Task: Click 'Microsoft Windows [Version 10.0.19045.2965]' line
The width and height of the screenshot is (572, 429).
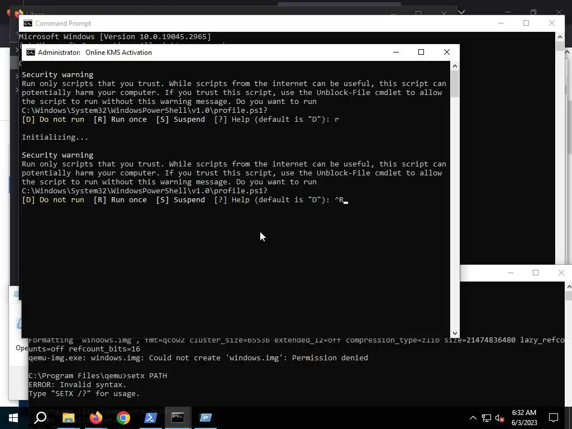Action: [x=115, y=36]
